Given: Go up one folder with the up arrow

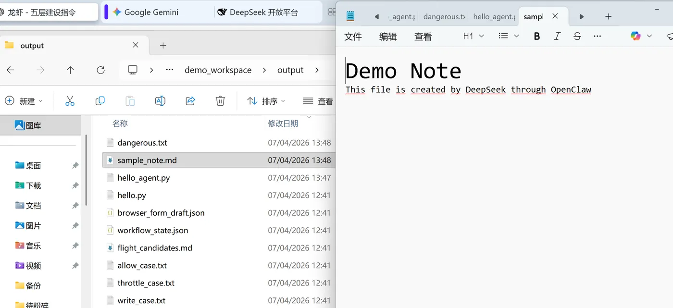Looking at the screenshot, I should tap(70, 70).
